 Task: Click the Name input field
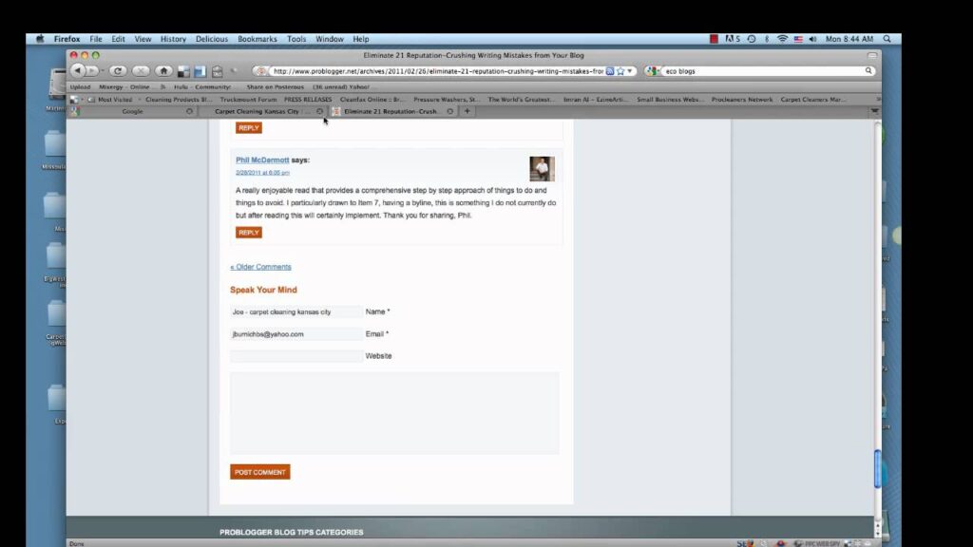pyautogui.click(x=296, y=311)
